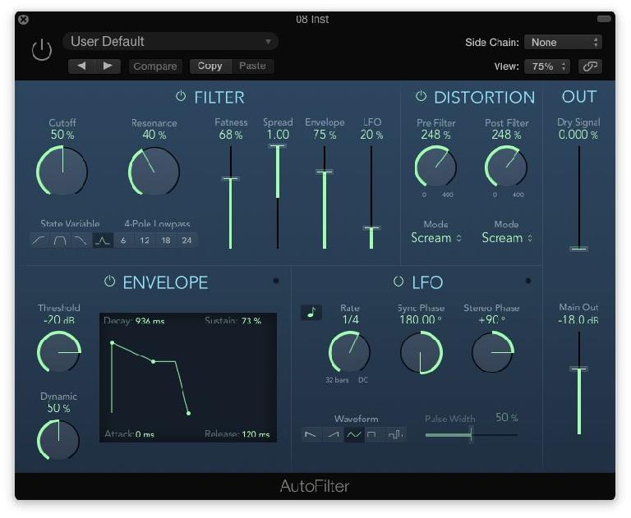The width and height of the screenshot is (631, 518).
Task: Select the random step LFO waveform
Action: [395, 434]
